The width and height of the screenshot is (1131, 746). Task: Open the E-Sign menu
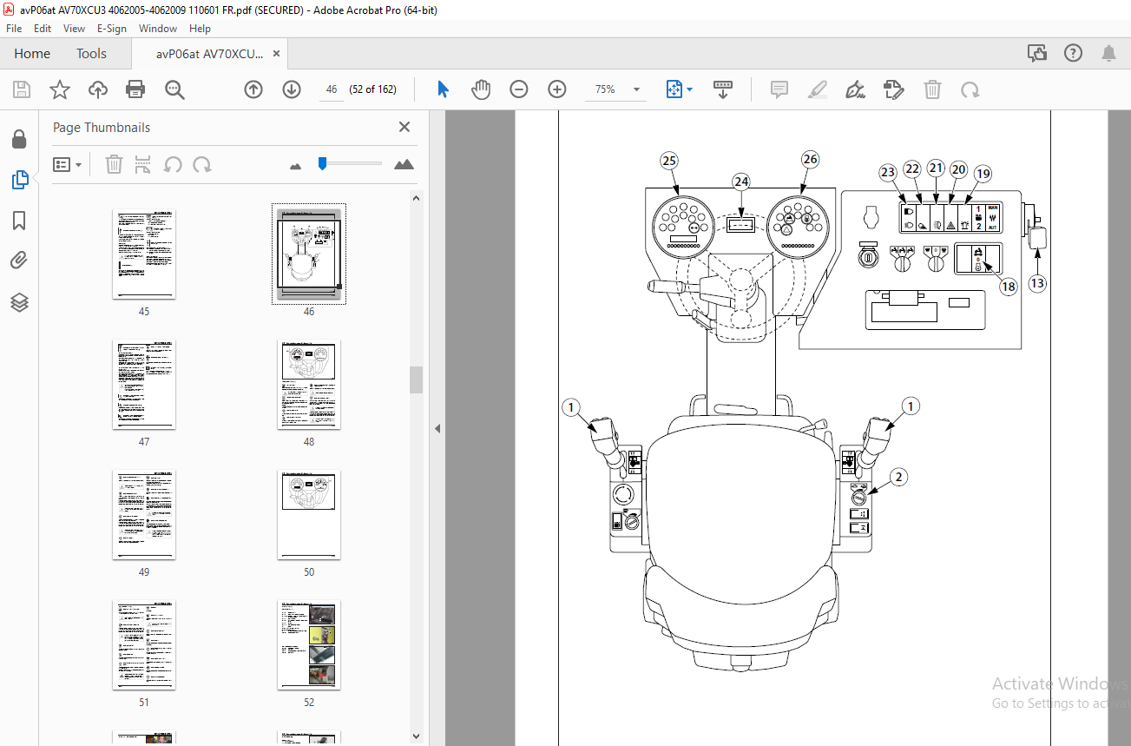click(111, 29)
